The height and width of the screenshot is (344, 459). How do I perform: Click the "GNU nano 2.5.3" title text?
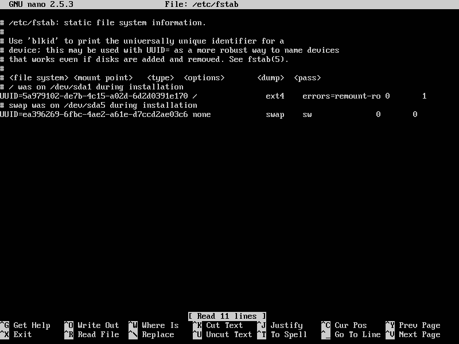pyautogui.click(x=41, y=5)
